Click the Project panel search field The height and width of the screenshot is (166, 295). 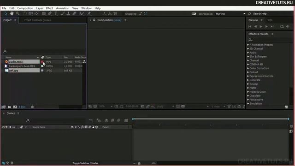[44, 51]
